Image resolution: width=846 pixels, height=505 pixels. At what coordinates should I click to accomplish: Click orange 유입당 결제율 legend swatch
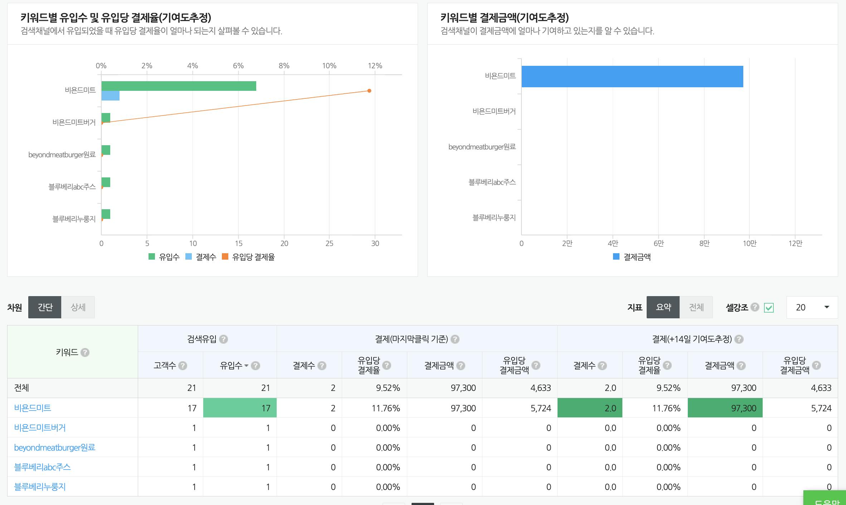(225, 256)
